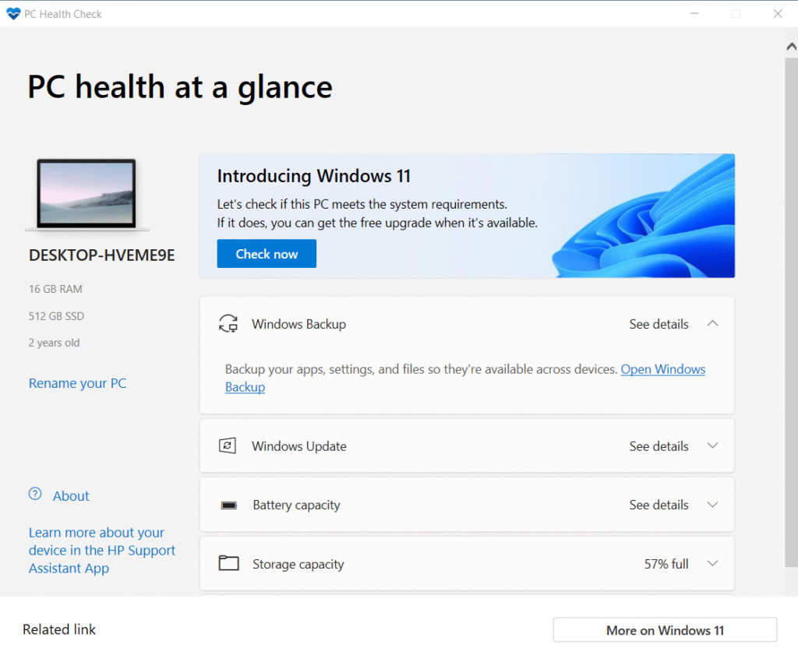This screenshot has width=798, height=655.
Task: Open the Windows Backup link
Action: pyautogui.click(x=663, y=369)
